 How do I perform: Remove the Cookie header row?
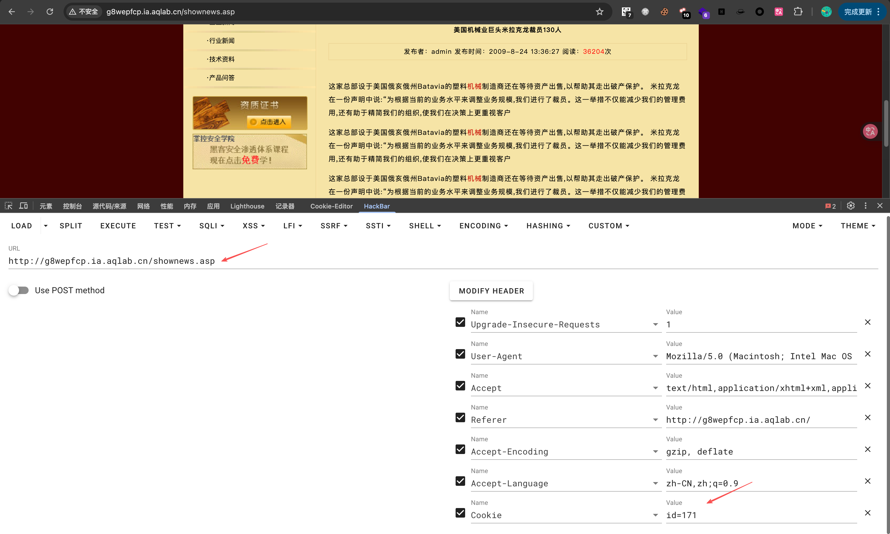(x=867, y=513)
